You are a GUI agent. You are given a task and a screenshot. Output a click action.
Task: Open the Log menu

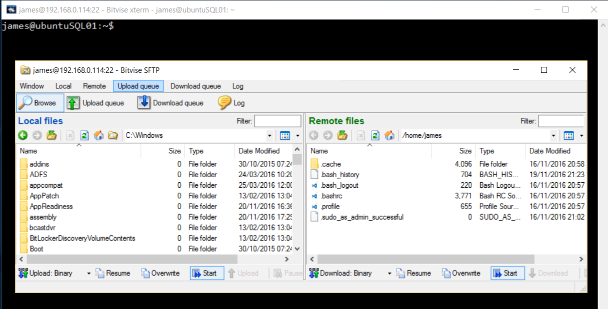coord(238,86)
